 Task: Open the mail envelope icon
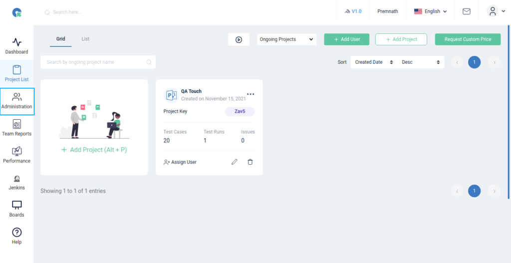(x=466, y=11)
